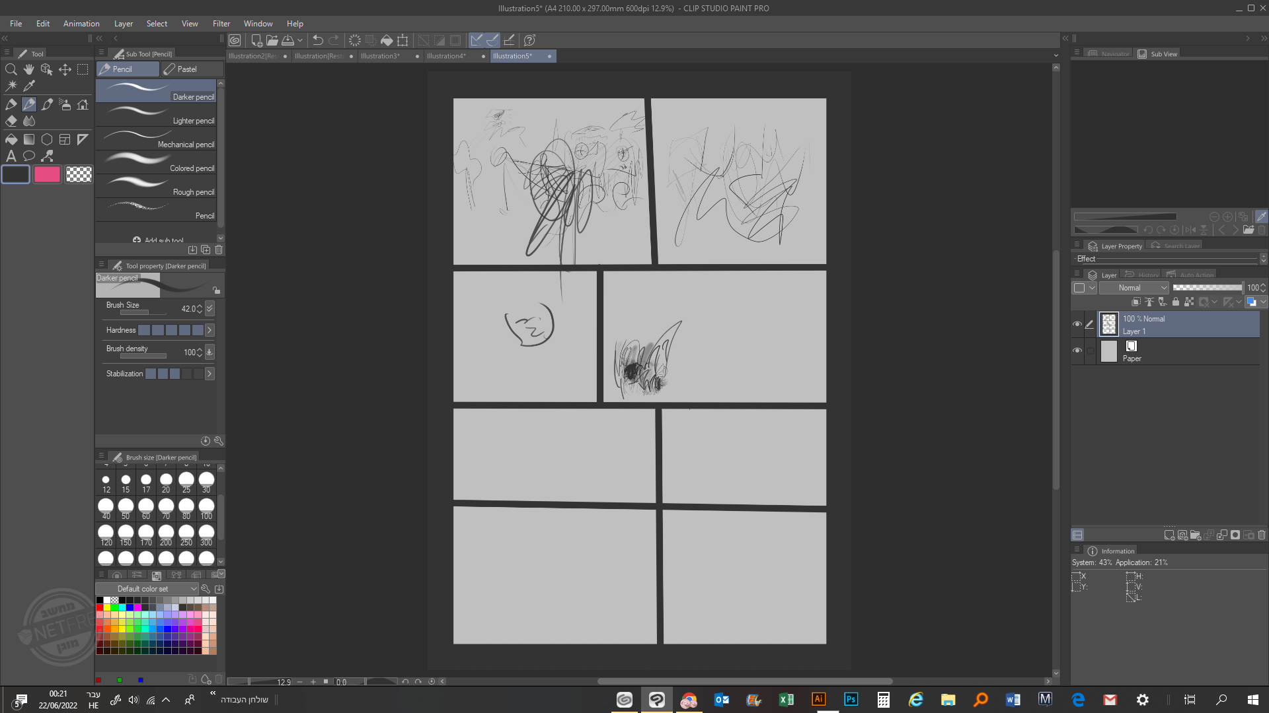Select the transparent color swatch
This screenshot has height=713, width=1269.
pyautogui.click(x=79, y=174)
